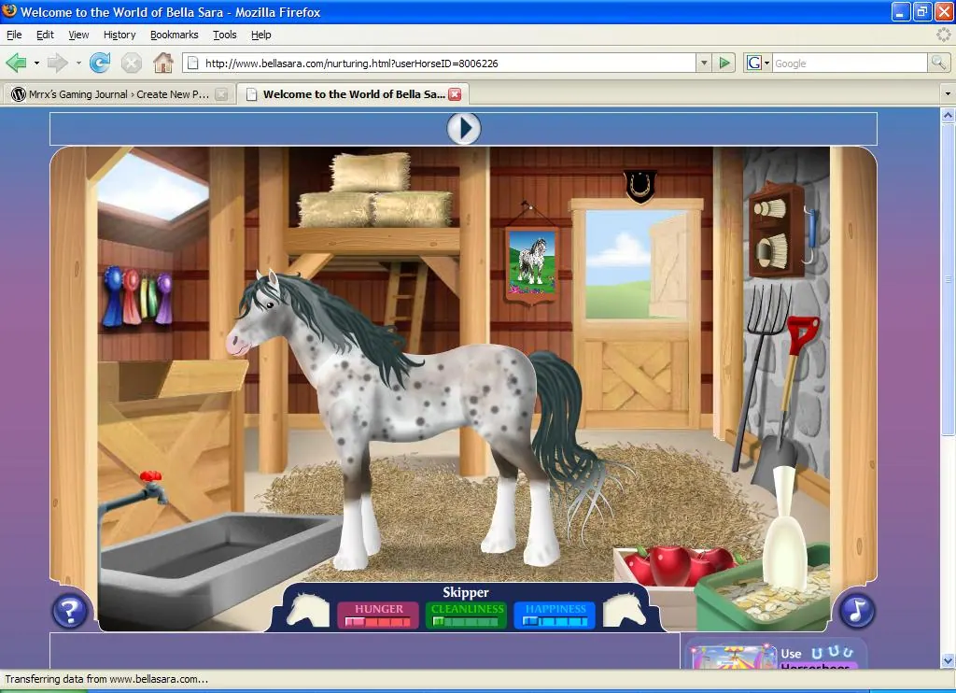Turn the red water faucet handle
The height and width of the screenshot is (693, 956).
[150, 476]
